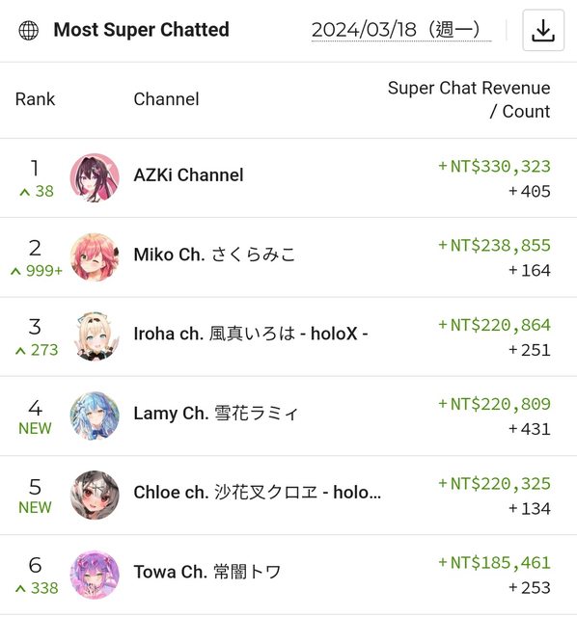Open Lamy Ch. 雪花ラミィ channel link
Image resolution: width=577 pixels, height=617 pixels.
click(x=216, y=414)
